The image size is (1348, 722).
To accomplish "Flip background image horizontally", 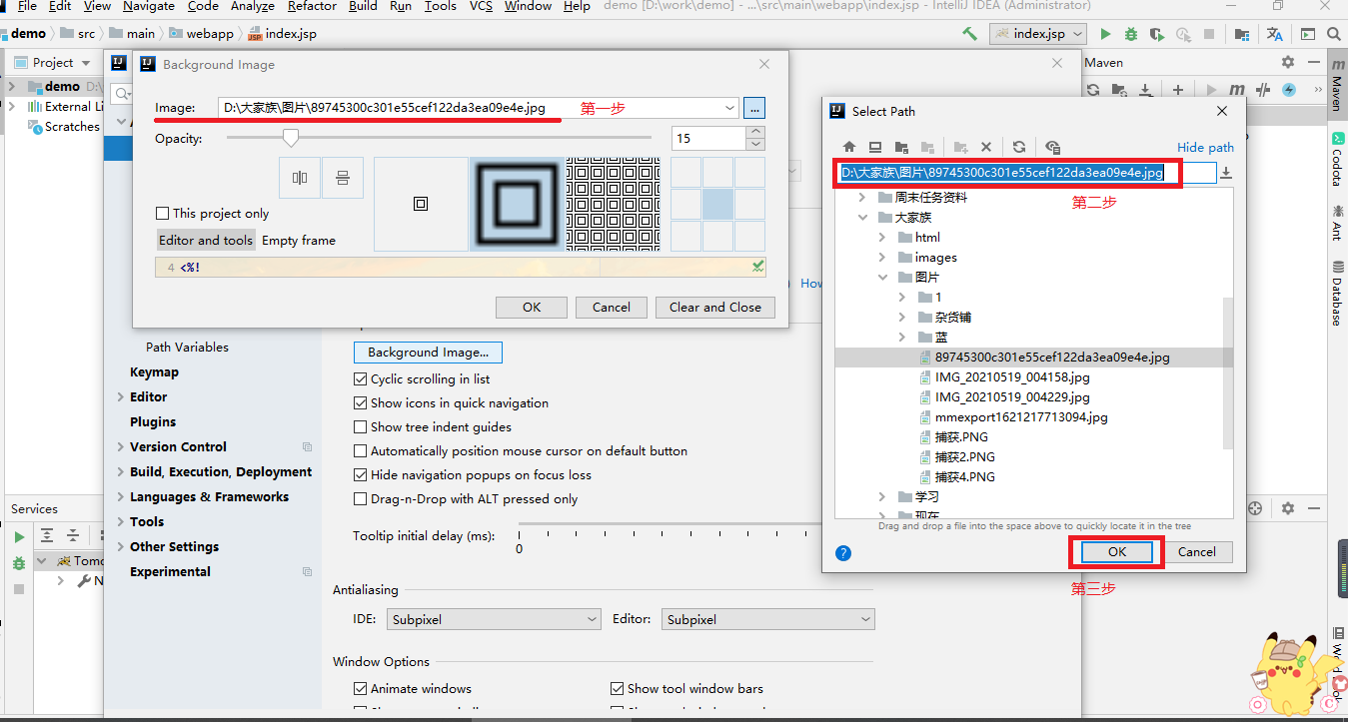I will tap(300, 178).
